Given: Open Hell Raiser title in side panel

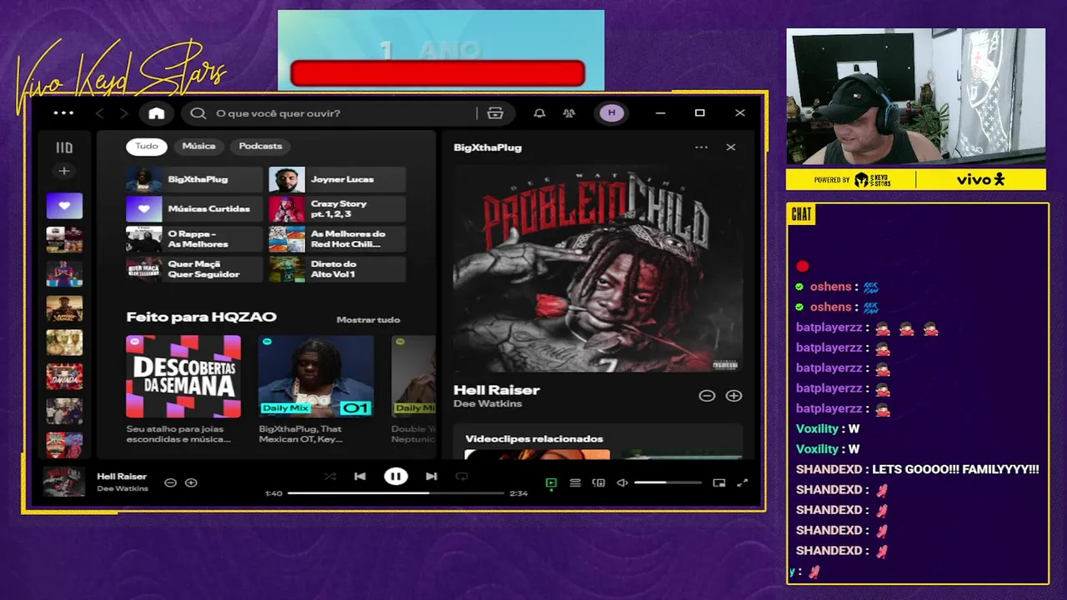Looking at the screenshot, I should 497,390.
